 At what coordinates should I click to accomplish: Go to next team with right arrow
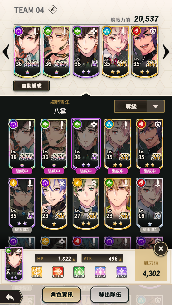(166, 52)
